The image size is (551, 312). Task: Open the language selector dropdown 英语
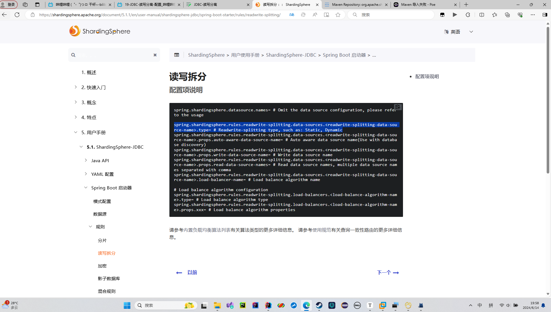tap(459, 32)
